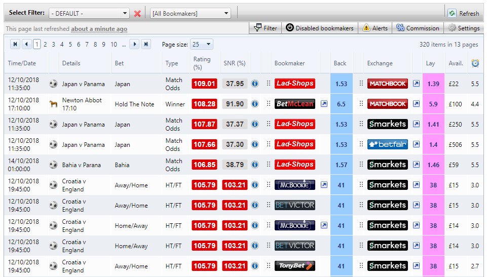Click the 108.28 rating value
487x277 pixels.
click(204, 104)
